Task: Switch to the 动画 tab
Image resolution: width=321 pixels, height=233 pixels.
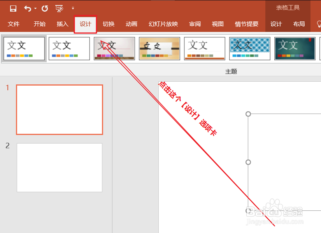Action: tap(132, 24)
